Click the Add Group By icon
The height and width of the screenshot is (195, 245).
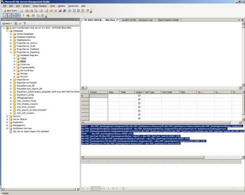pos(33,15)
